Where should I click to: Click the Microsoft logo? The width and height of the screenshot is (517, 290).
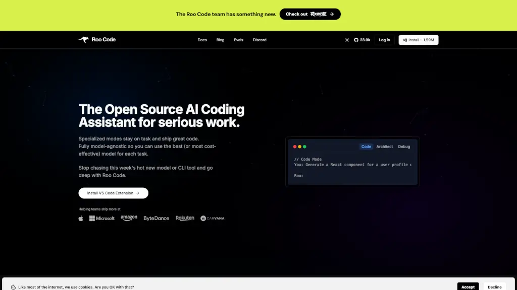102,219
